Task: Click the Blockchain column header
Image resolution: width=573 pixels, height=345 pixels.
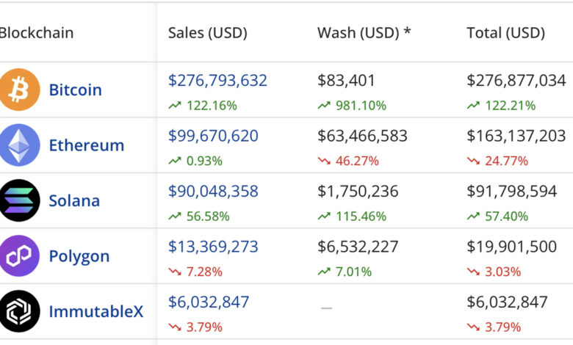Action: point(37,33)
